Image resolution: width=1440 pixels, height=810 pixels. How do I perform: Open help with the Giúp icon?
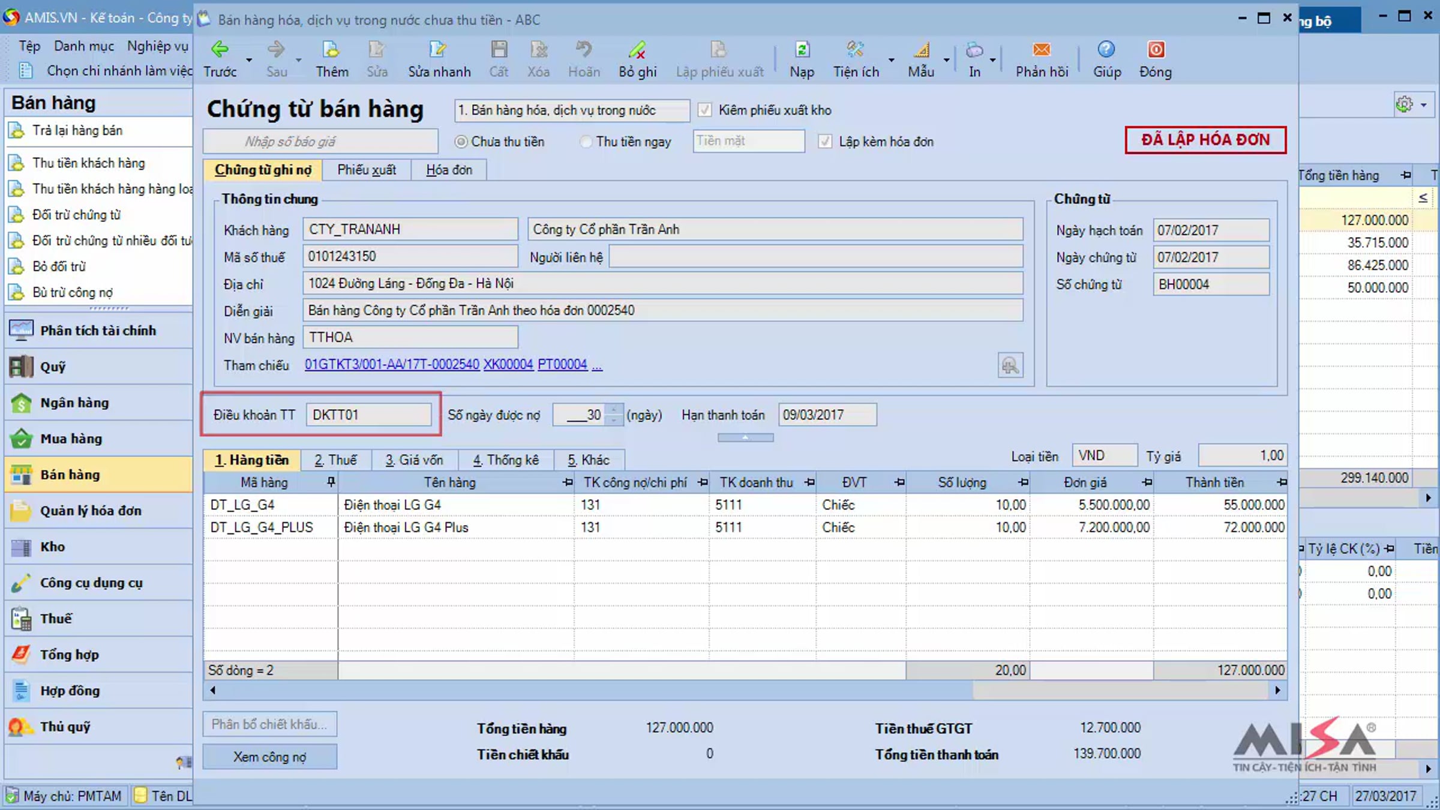1106,50
